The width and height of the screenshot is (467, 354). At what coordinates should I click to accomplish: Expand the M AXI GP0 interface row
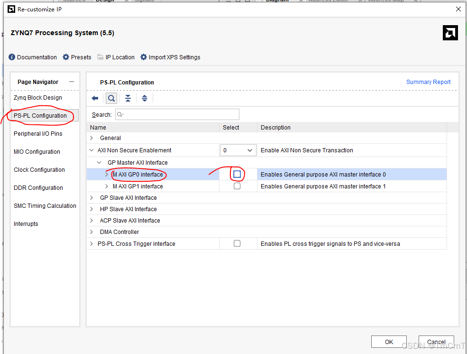pyautogui.click(x=107, y=174)
